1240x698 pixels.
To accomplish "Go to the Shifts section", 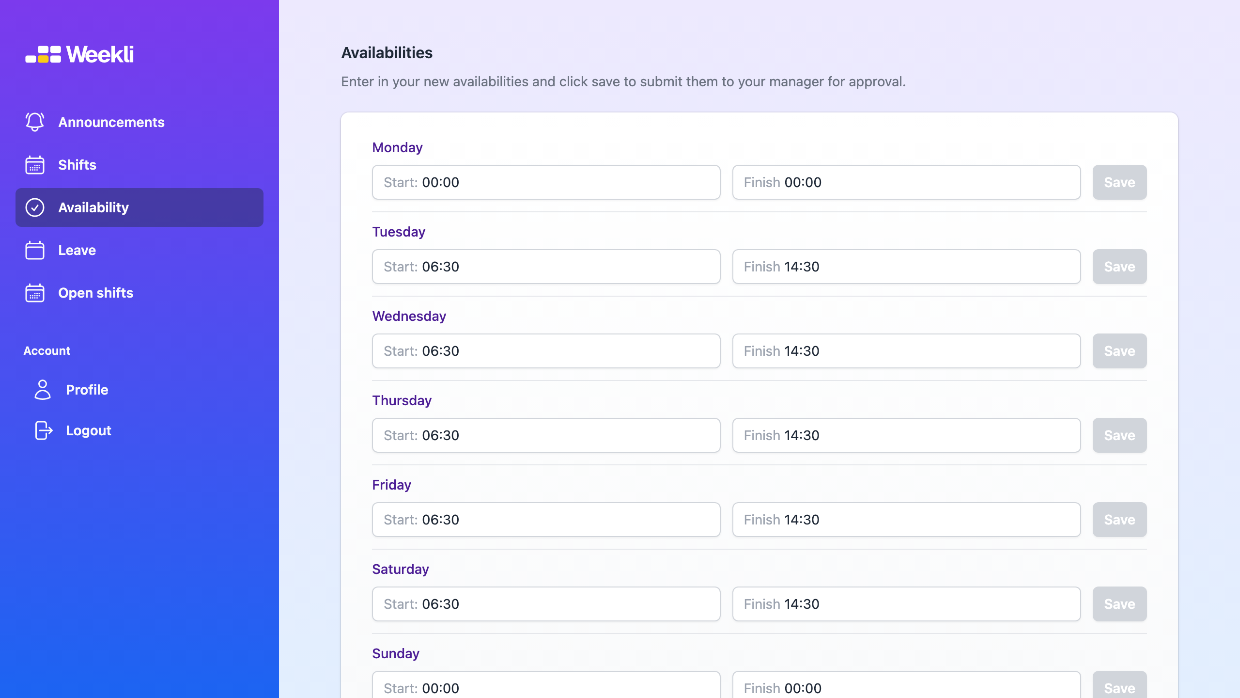I will (x=139, y=165).
